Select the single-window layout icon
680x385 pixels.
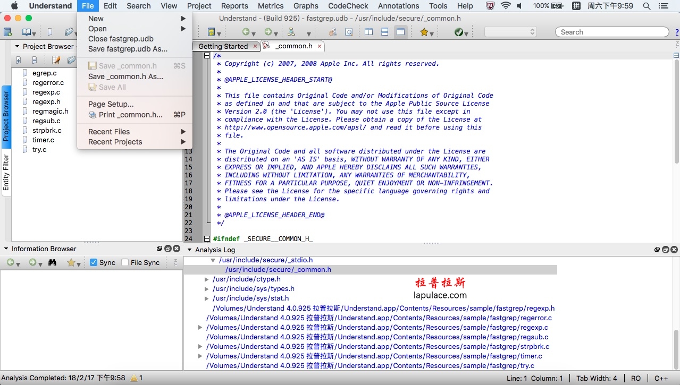point(400,32)
